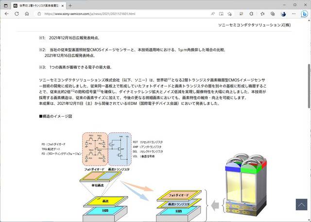
Task: Click the ※2 footnote superscript after 従来比約2倍
Action: pyautogui.click(x=72, y=91)
